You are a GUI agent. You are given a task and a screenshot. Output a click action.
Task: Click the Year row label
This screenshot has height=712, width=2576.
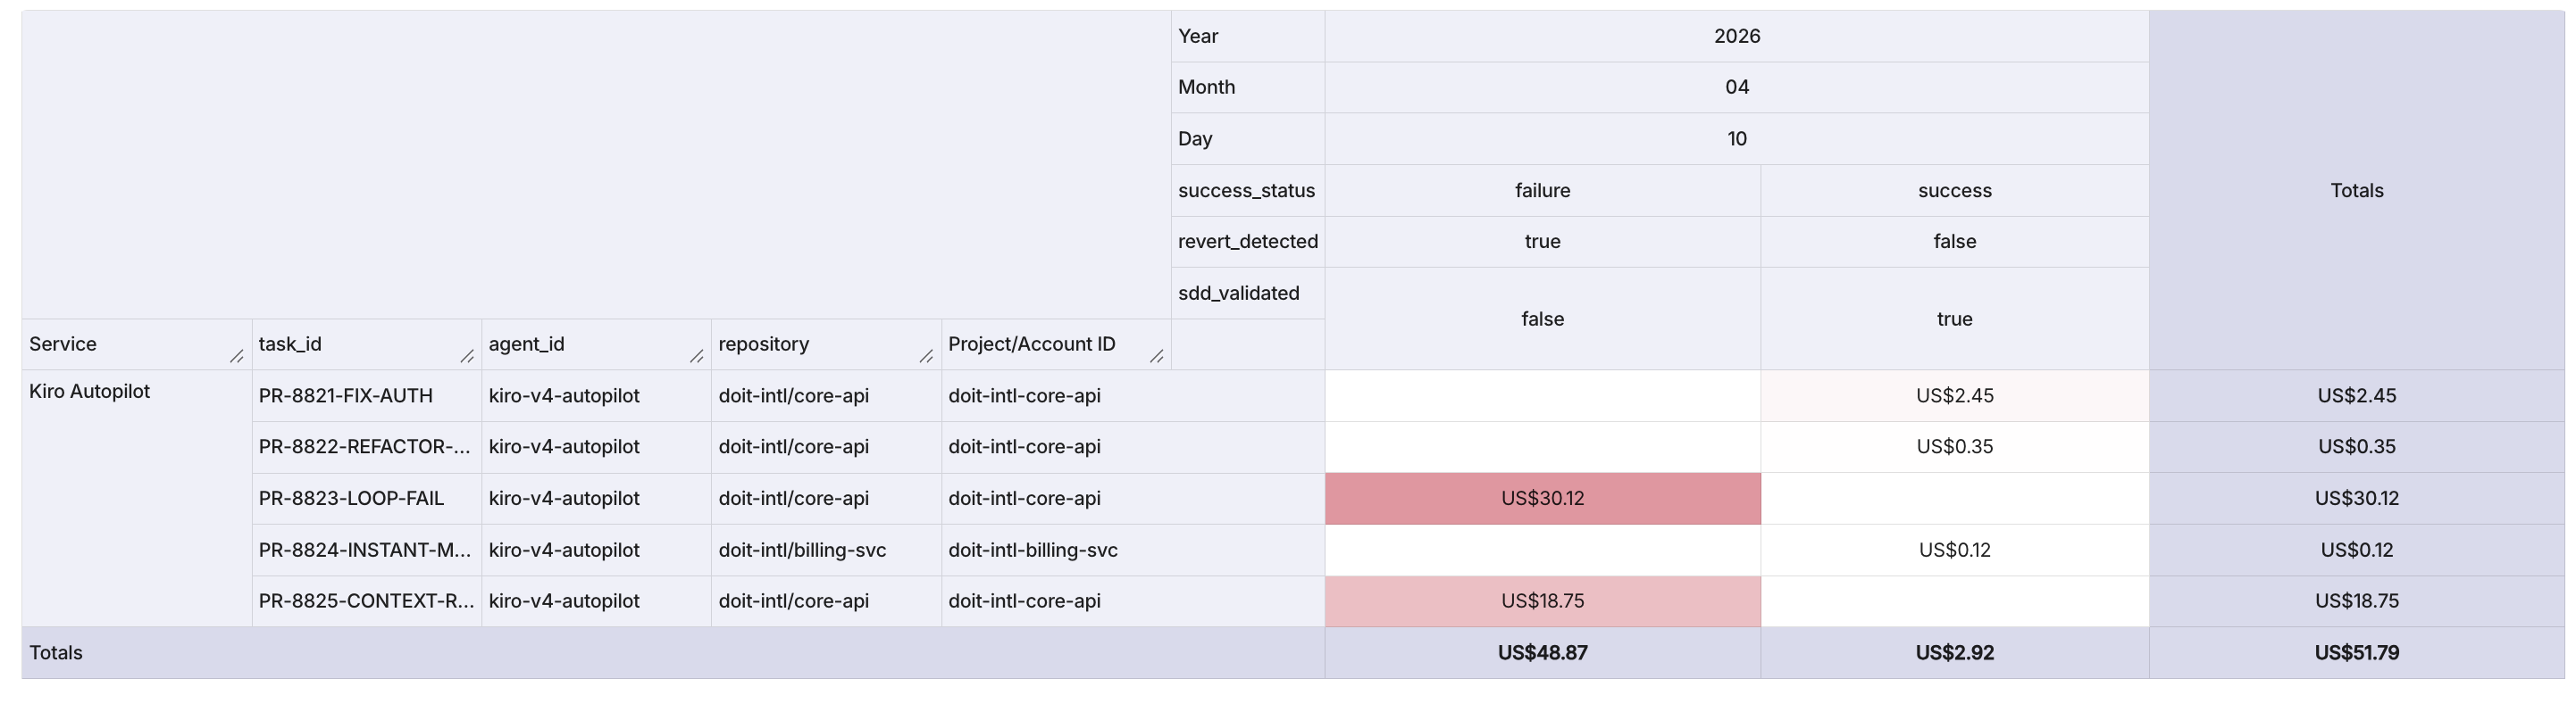(1248, 36)
